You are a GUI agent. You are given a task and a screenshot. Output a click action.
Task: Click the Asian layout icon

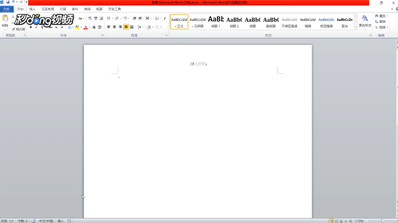tap(148, 18)
